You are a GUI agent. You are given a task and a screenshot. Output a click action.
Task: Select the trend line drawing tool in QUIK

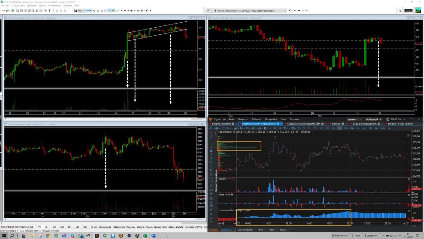point(118,11)
